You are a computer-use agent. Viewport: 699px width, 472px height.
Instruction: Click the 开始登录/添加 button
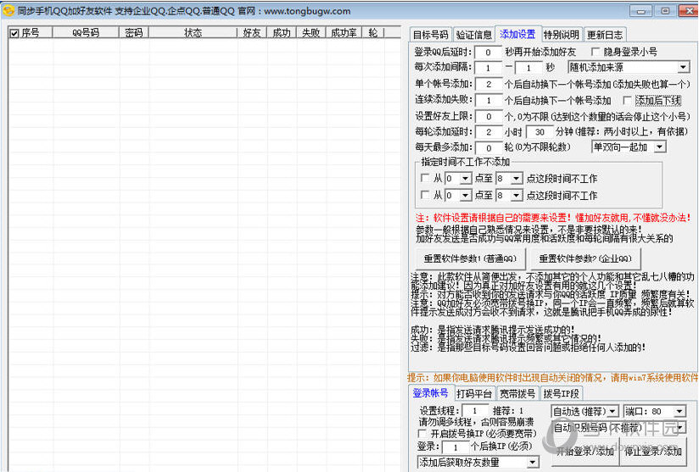585,452
